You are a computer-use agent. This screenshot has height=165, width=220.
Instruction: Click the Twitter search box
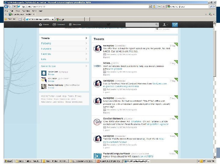pyautogui.click(x=140, y=25)
